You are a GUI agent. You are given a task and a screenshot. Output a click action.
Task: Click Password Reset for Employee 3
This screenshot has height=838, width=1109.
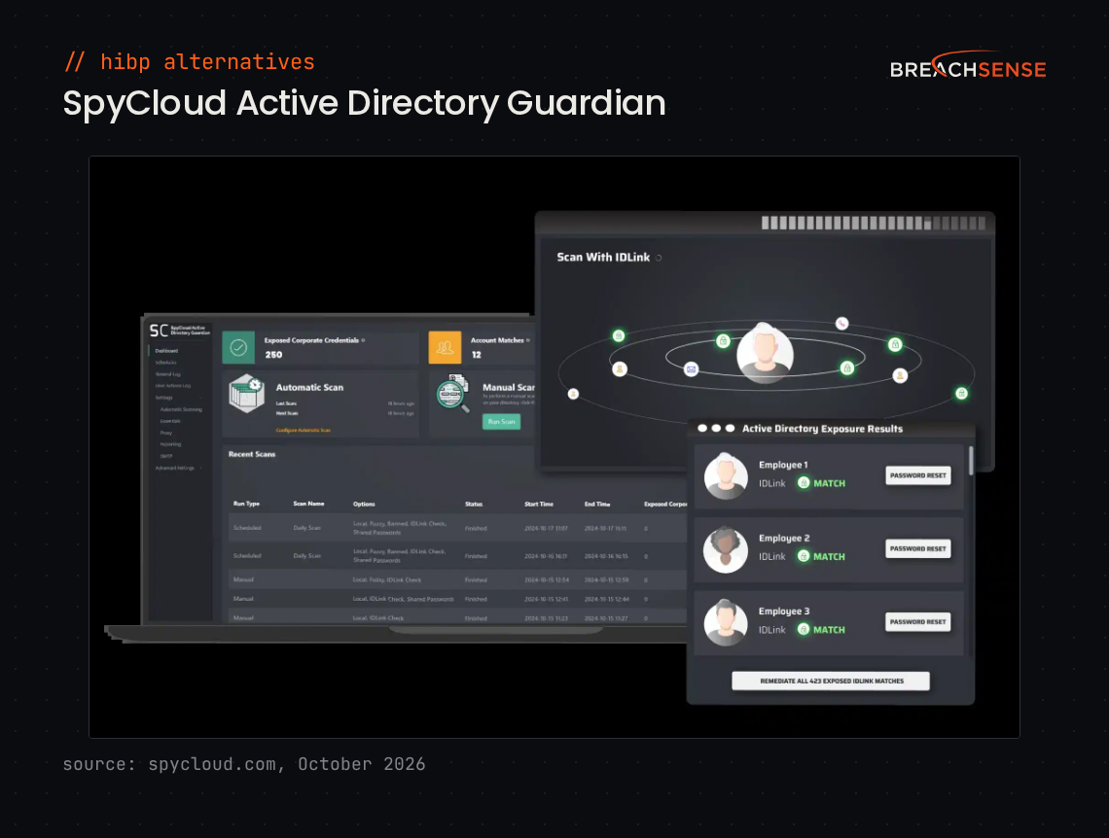pyautogui.click(x=918, y=622)
